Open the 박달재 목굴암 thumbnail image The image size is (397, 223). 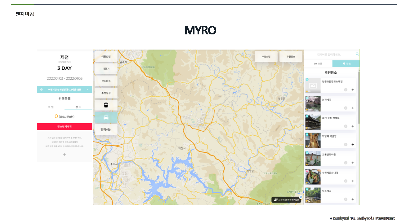point(313,140)
